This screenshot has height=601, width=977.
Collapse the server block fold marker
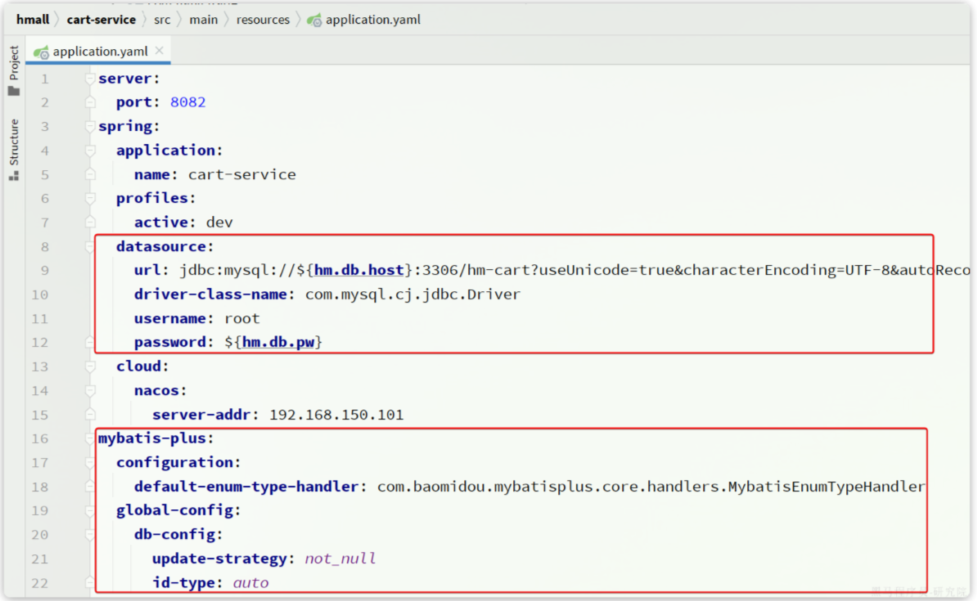90,78
